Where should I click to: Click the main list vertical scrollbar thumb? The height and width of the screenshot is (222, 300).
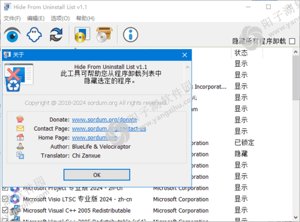coord(295,78)
